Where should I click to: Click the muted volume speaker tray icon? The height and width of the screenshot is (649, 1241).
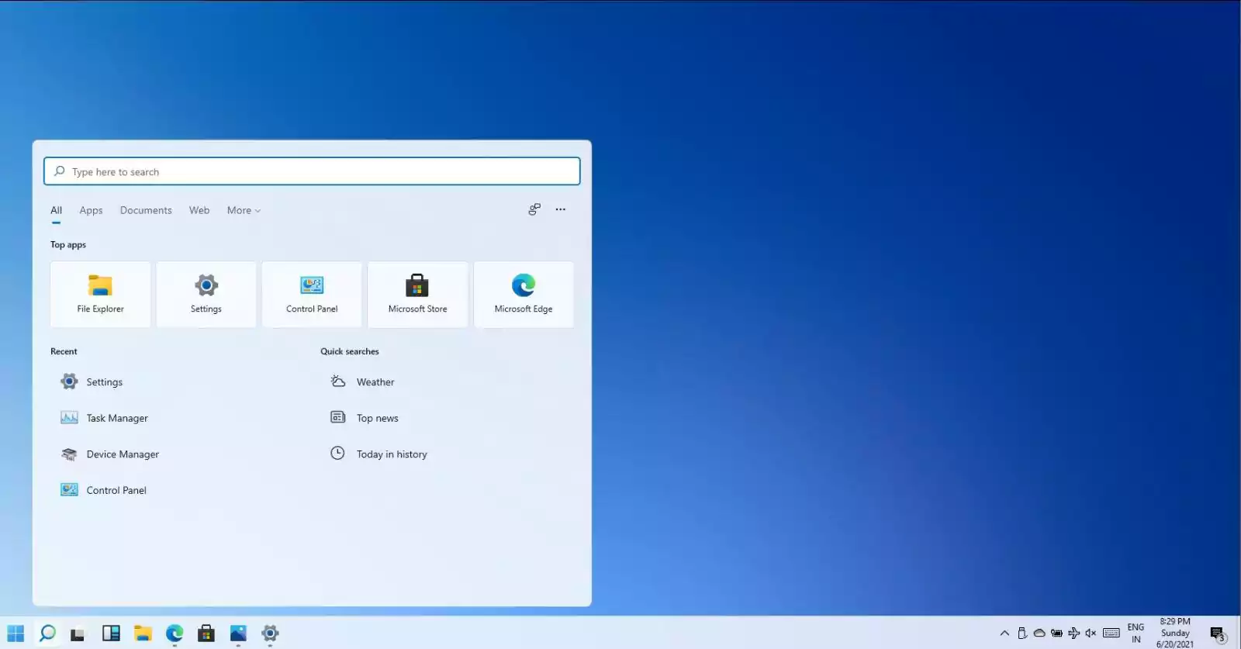1091,633
